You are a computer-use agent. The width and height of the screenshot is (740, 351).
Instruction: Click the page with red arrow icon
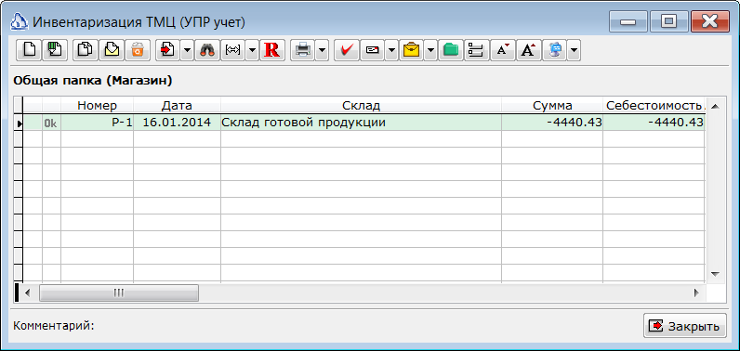click(167, 49)
